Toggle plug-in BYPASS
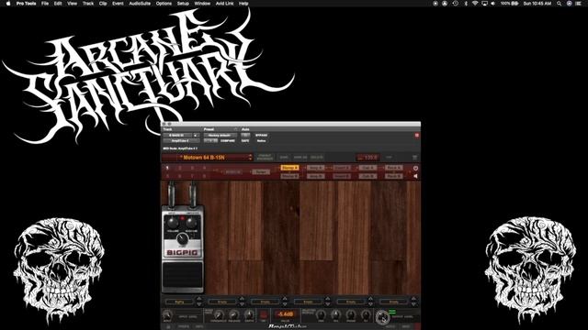The height and width of the screenshot is (330, 588). pos(261,135)
